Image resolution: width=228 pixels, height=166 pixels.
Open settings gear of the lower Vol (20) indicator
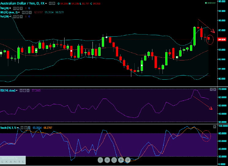pyautogui.click(x=18, y=17)
